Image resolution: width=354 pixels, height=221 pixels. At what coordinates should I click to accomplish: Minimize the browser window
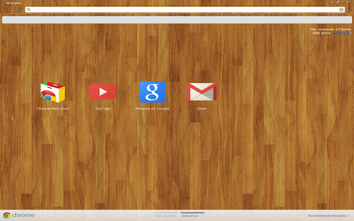(x=331, y=2)
